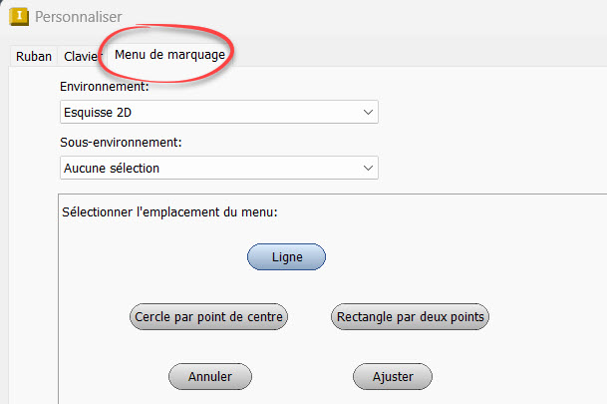Choose the Rectangle par deux points slot
Screen dimensions: 607x404
[411, 317]
